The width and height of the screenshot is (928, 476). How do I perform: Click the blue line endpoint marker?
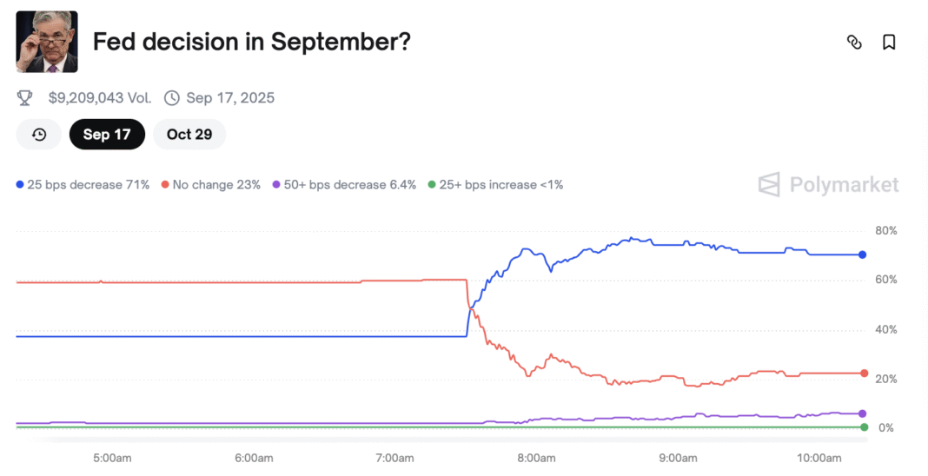coord(862,255)
